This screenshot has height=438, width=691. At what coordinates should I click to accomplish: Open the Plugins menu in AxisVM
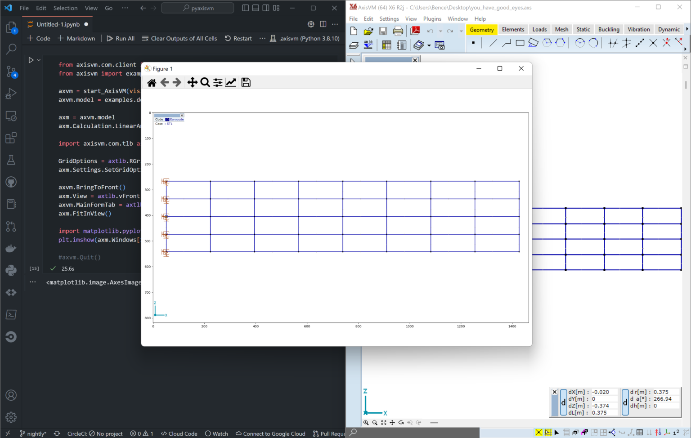pyautogui.click(x=432, y=19)
